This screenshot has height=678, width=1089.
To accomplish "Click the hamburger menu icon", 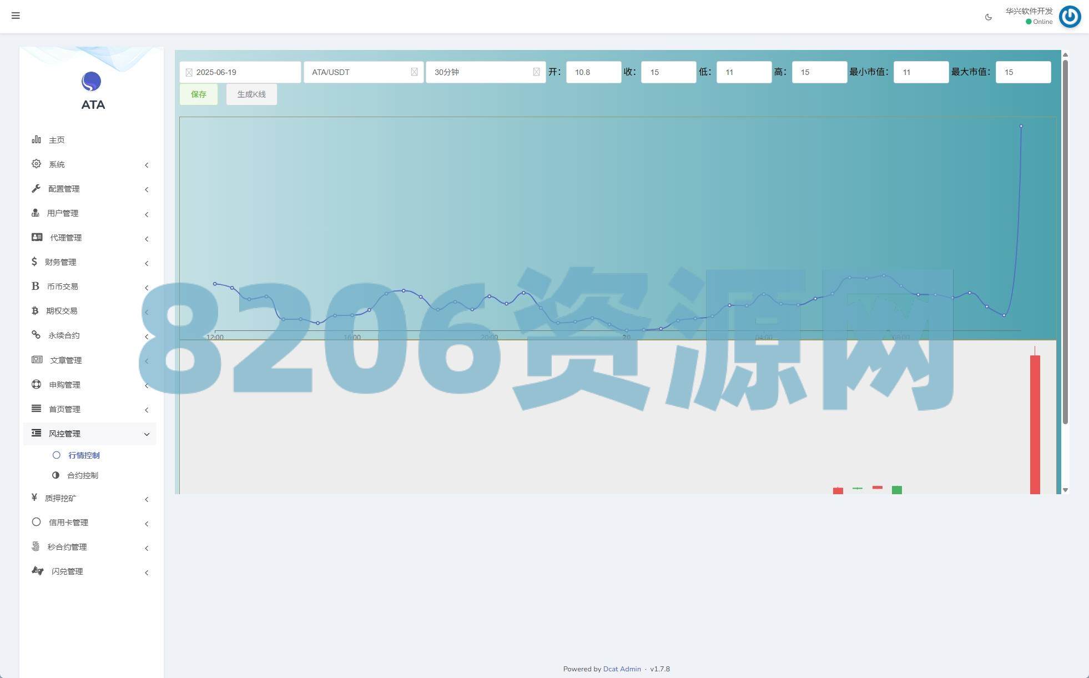I will [16, 16].
